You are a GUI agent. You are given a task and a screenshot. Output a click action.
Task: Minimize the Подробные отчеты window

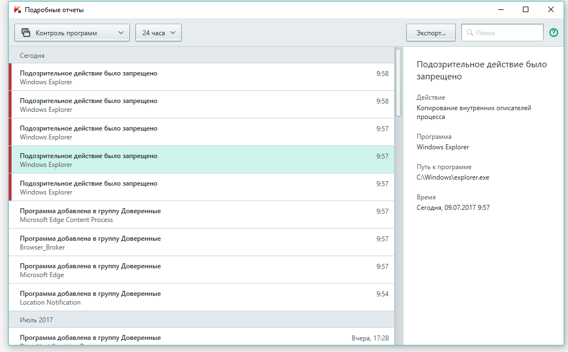pyautogui.click(x=501, y=9)
